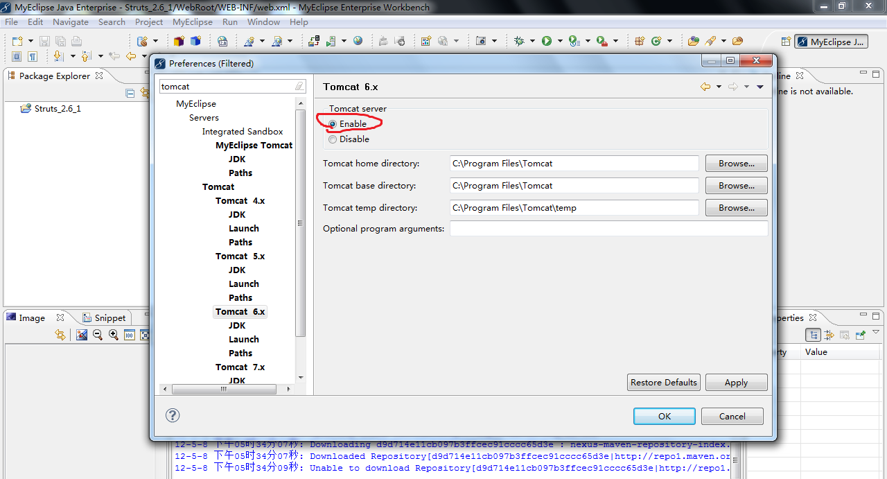Click Browse for Tomcat base directory

[x=736, y=186]
